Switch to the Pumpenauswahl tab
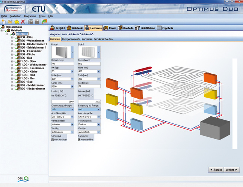 (x=70, y=39)
